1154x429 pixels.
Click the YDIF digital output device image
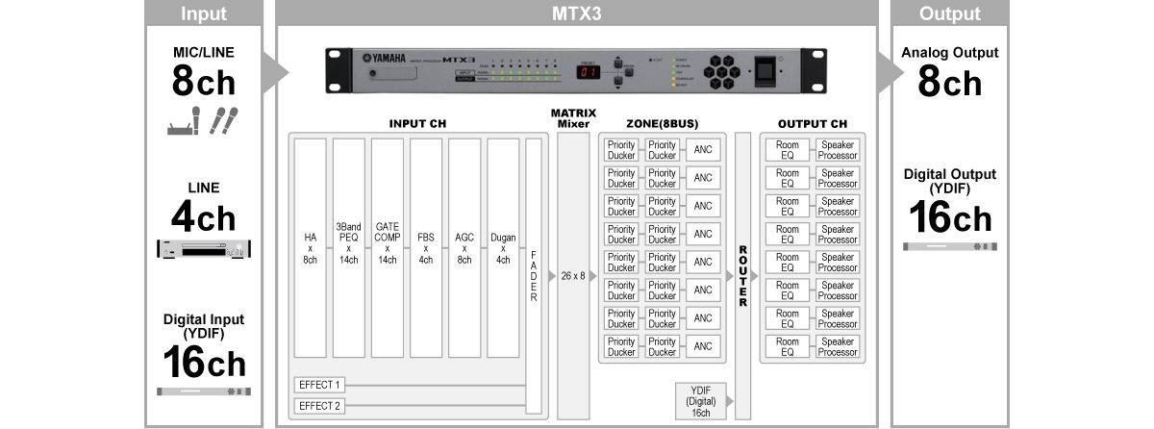coord(949,246)
